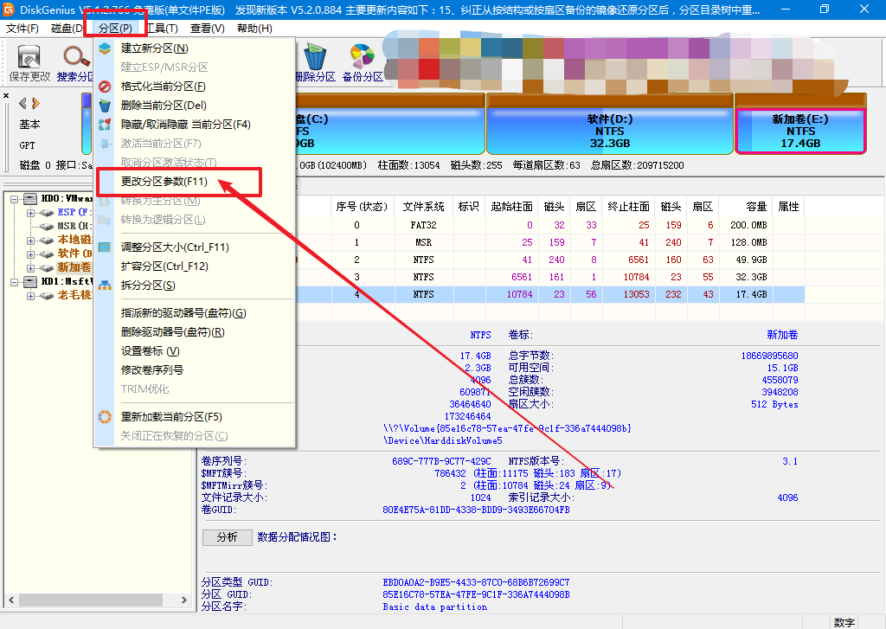The height and width of the screenshot is (629, 886).
Task: Collapse the HD0 disk tree node
Action: (x=14, y=199)
